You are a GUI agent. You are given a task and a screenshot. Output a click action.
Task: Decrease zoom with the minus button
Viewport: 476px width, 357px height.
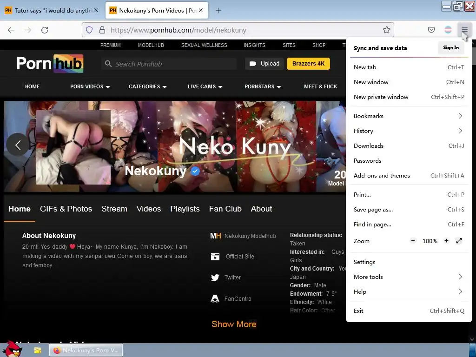(x=413, y=241)
